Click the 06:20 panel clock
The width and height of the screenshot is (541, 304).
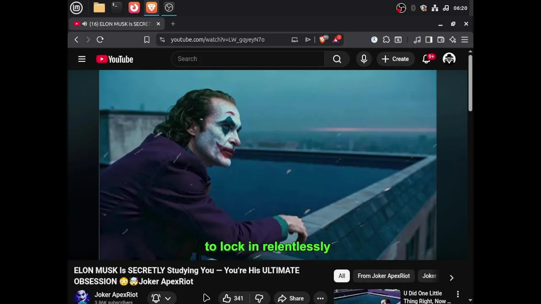coord(460,8)
